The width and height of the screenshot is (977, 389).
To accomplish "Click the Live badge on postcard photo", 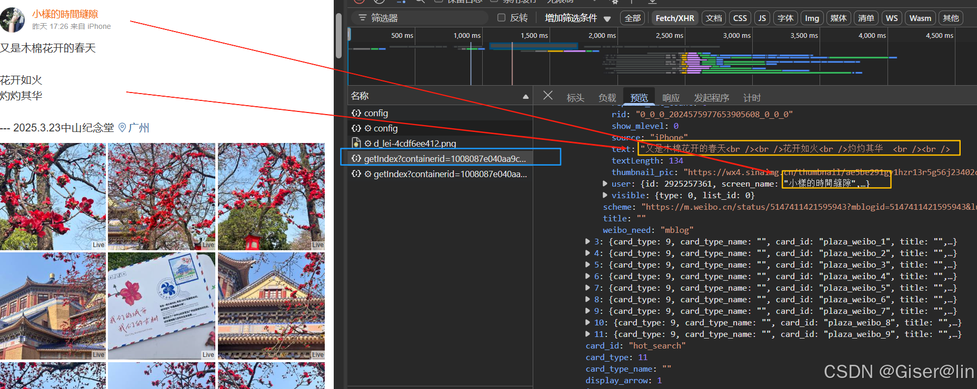I will pos(208,355).
